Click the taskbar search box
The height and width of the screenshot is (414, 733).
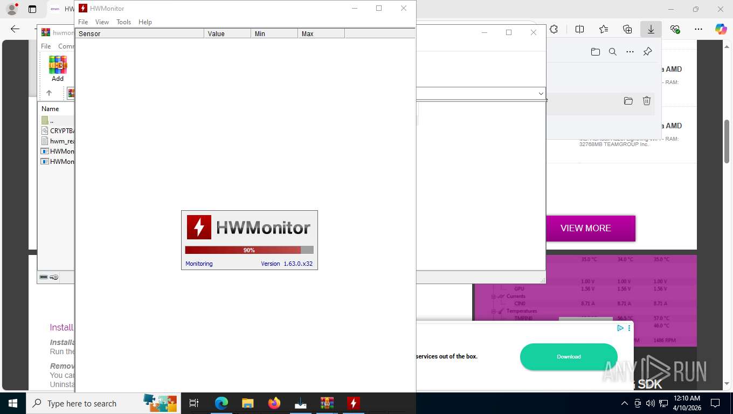coord(102,403)
